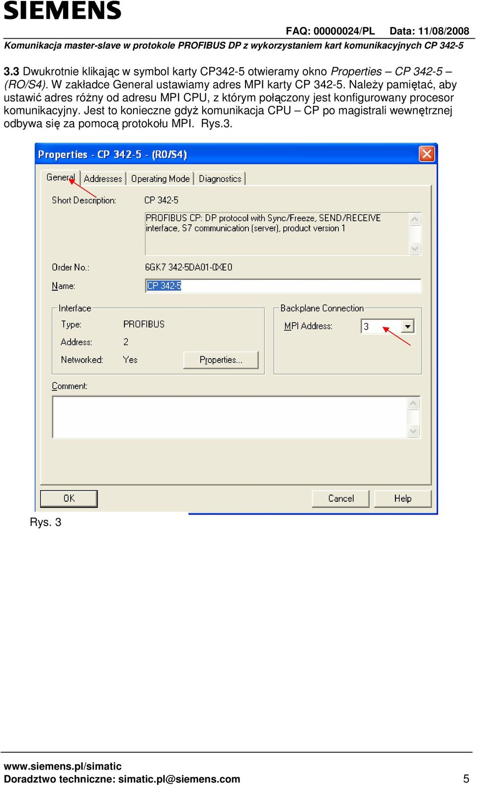Click the PROFIBUS type value
The height and width of the screenshot is (785, 477).
pos(144,324)
